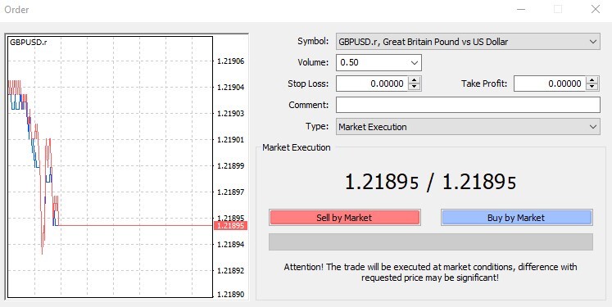Select the Take Profit value field

click(x=550, y=84)
